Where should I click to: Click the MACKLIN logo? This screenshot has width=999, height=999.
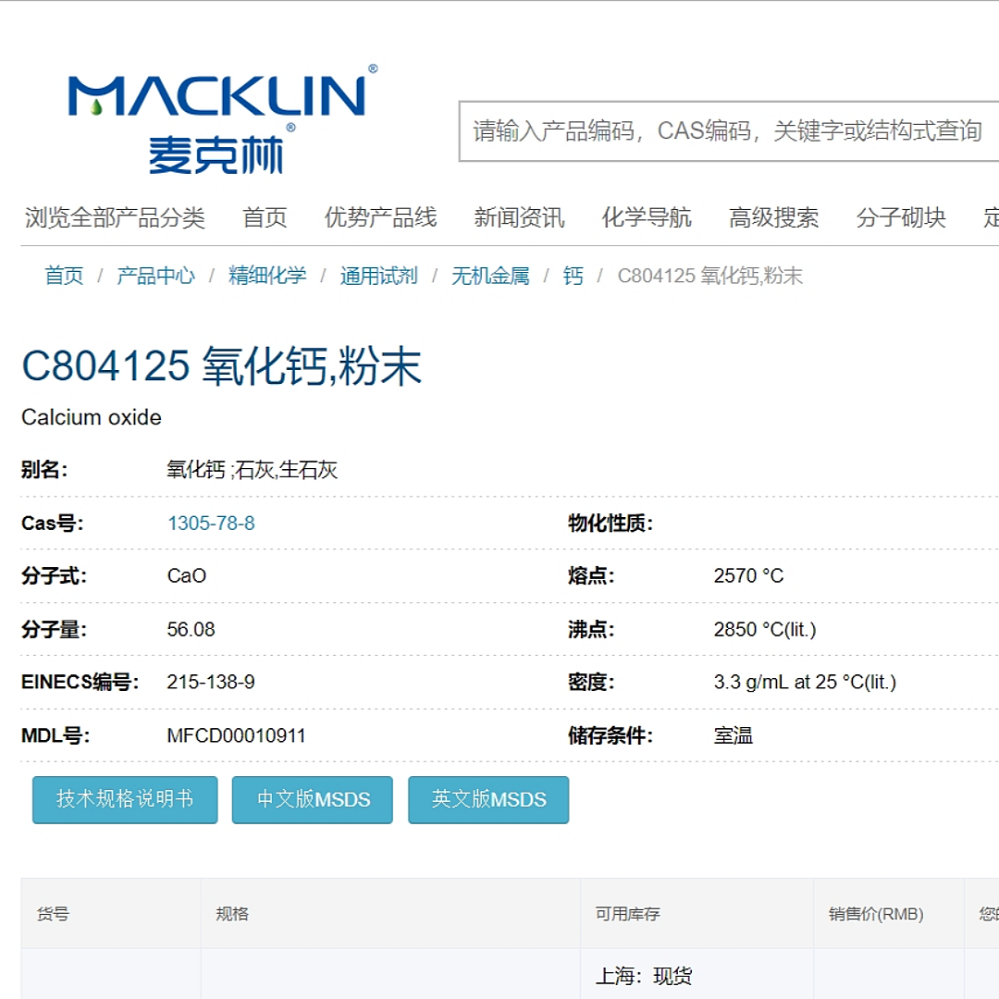(222, 119)
